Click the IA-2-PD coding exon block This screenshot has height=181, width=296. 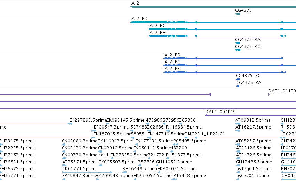pyautogui.click(x=181, y=58)
